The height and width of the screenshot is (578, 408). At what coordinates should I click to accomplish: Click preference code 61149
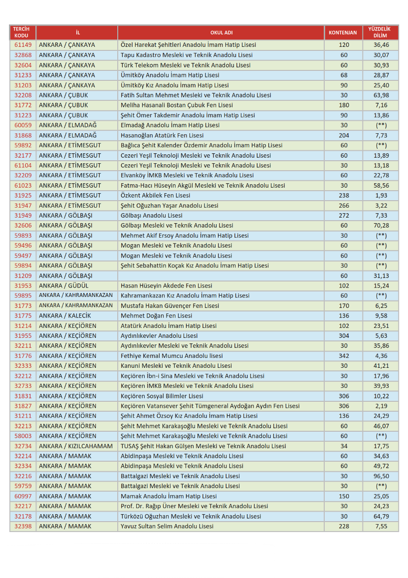[22, 45]
